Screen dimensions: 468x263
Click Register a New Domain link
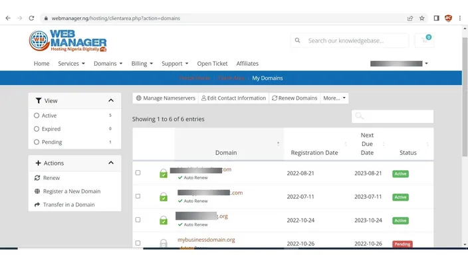[72, 191]
